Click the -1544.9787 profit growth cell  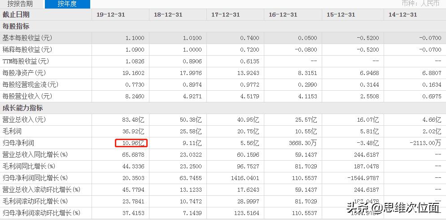coord(364,178)
